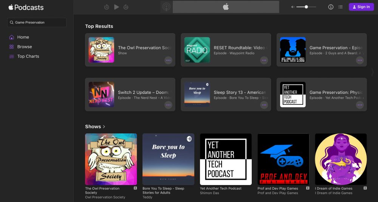Screen dimensions: 378x202
Task: Click Waypoint Radio artwork in top results
Action: (197, 50)
